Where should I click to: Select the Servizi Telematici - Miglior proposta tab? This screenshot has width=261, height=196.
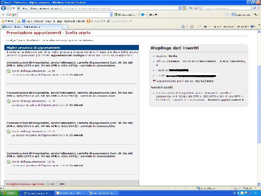32,26
